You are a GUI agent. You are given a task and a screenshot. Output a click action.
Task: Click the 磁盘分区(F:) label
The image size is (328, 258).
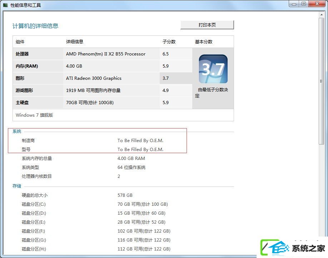click(x=34, y=231)
